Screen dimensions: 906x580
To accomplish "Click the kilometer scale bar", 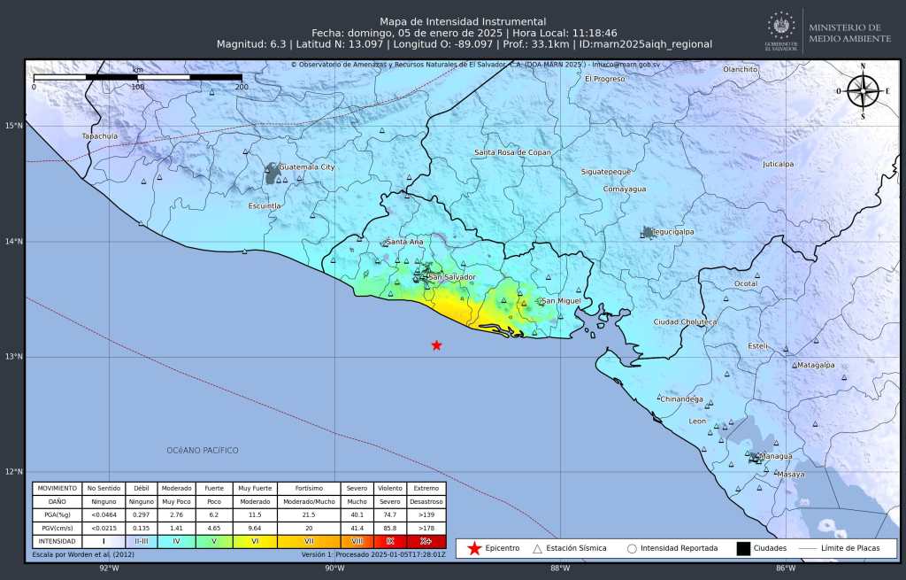I will (137, 77).
